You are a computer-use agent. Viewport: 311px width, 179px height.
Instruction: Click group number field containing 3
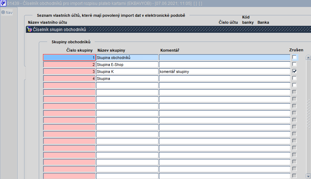click(x=69, y=72)
